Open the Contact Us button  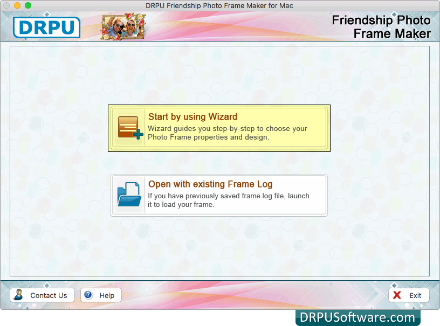pos(43,295)
